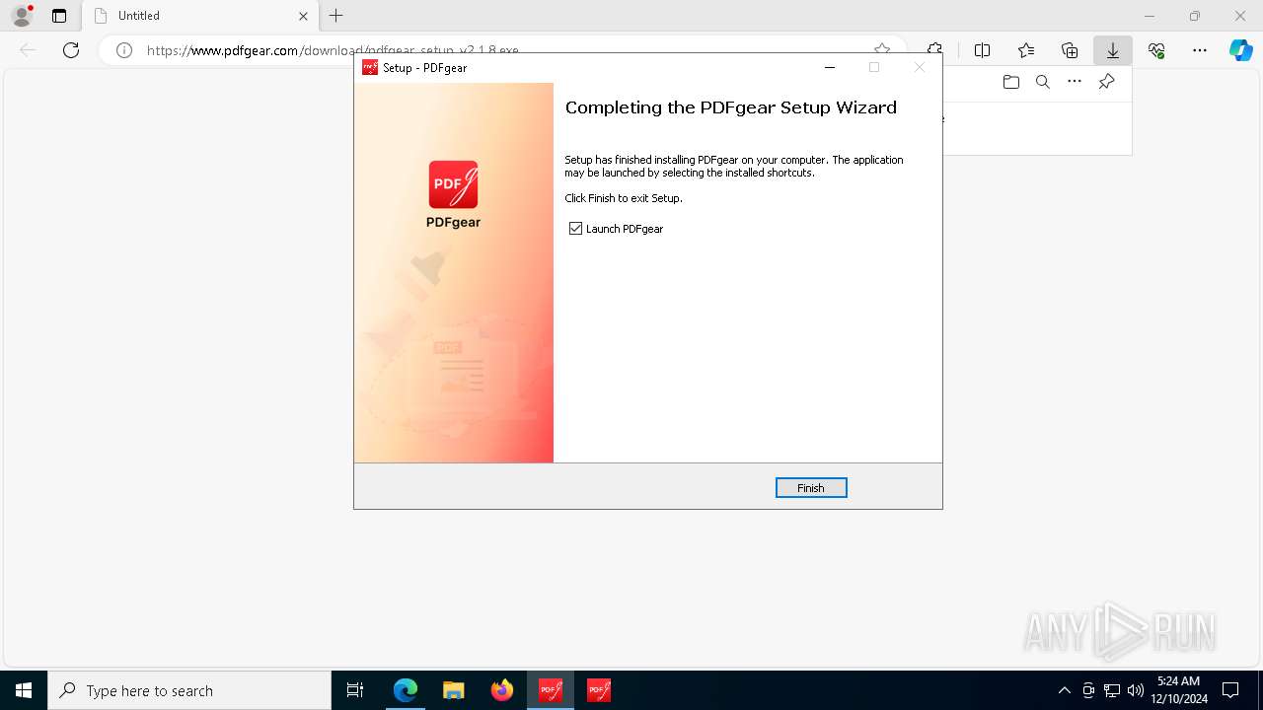Open the clock showing 5:24 AM
1263x710 pixels.
(x=1179, y=690)
